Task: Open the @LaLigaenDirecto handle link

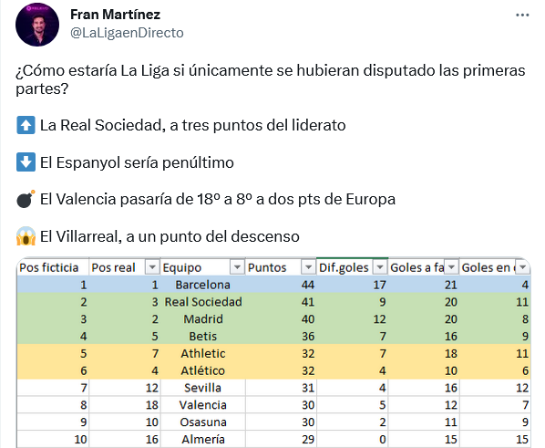Action: [127, 33]
